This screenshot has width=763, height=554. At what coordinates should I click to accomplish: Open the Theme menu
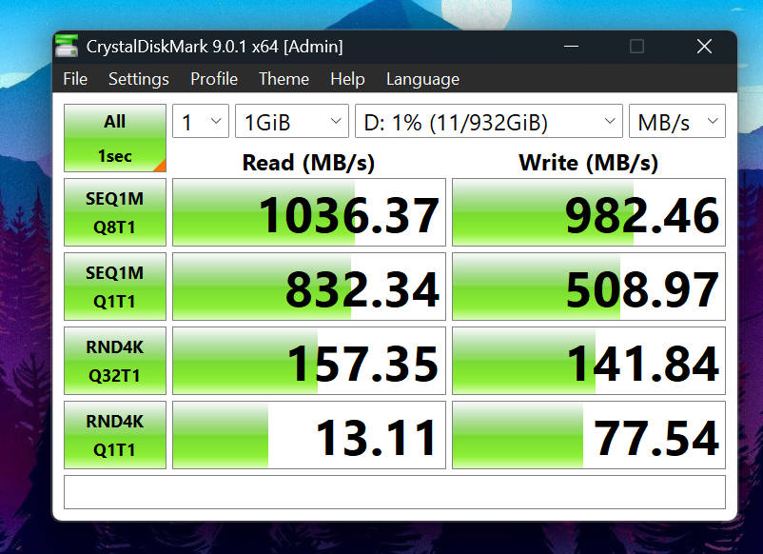(x=284, y=79)
